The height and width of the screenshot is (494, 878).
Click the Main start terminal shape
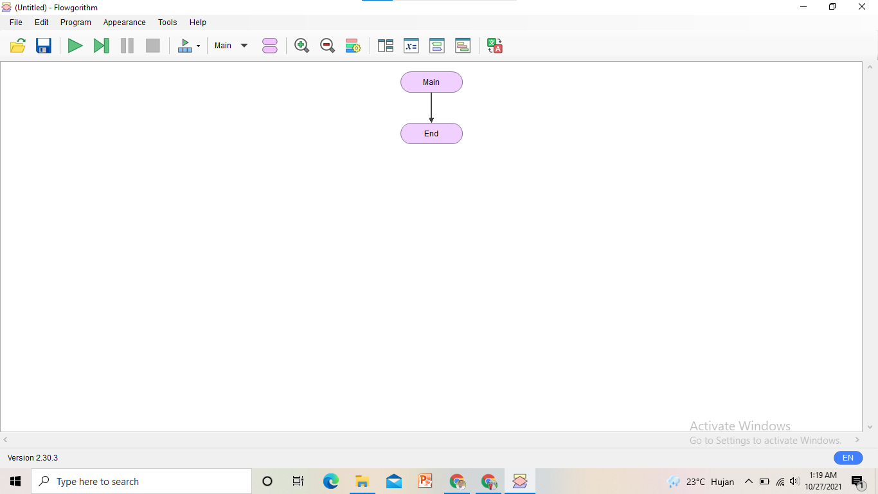click(x=431, y=82)
